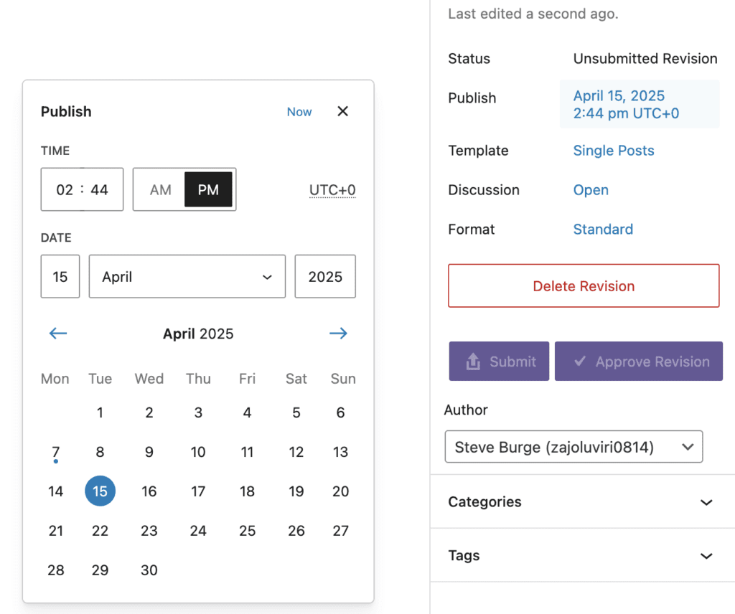Open the Single Posts template link

tap(614, 151)
